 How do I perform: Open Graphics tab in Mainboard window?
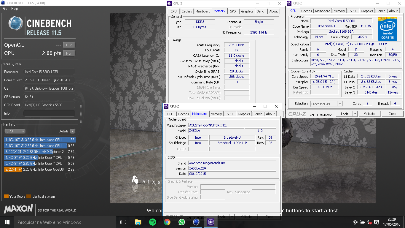pos(244,114)
